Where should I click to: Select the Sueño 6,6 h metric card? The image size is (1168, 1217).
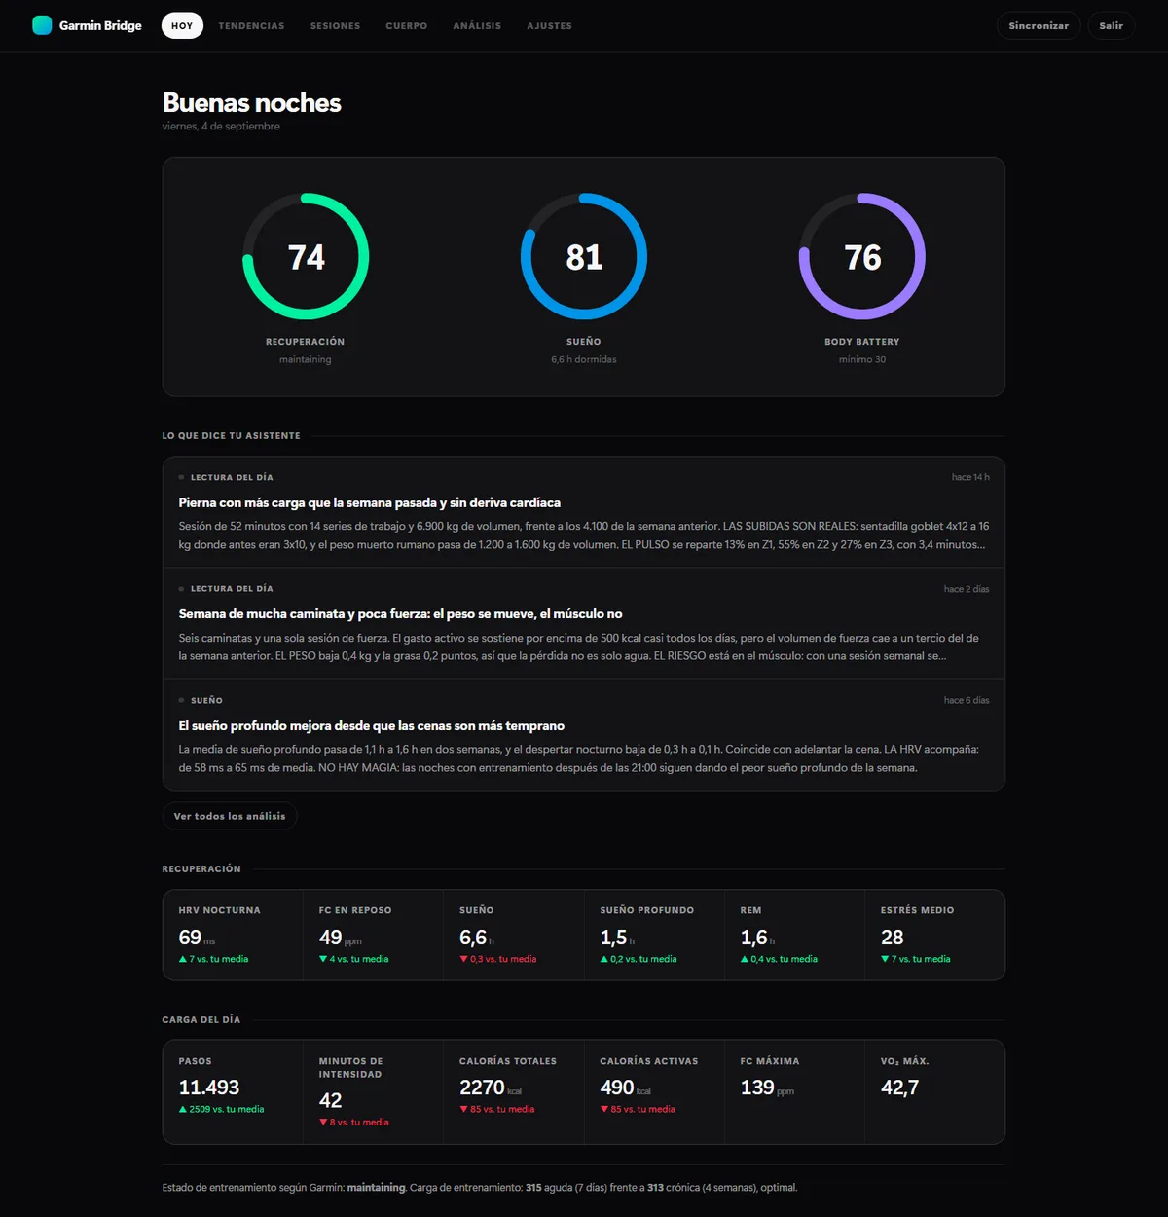[514, 935]
